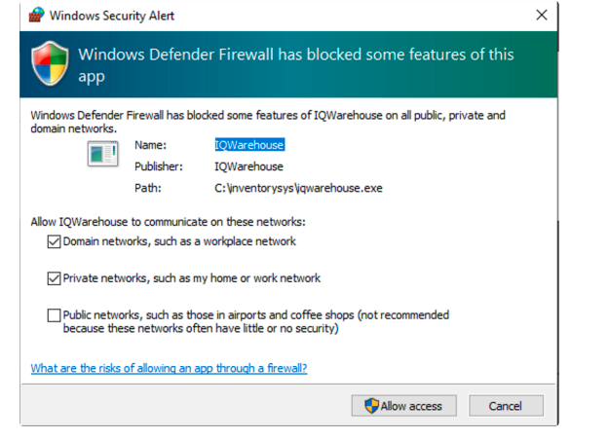Click the Publisher value IQWarehouse
Viewport: 609px width, 440px height.
249,166
